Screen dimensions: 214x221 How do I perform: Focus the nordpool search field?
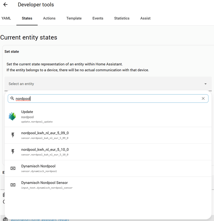[108, 99]
